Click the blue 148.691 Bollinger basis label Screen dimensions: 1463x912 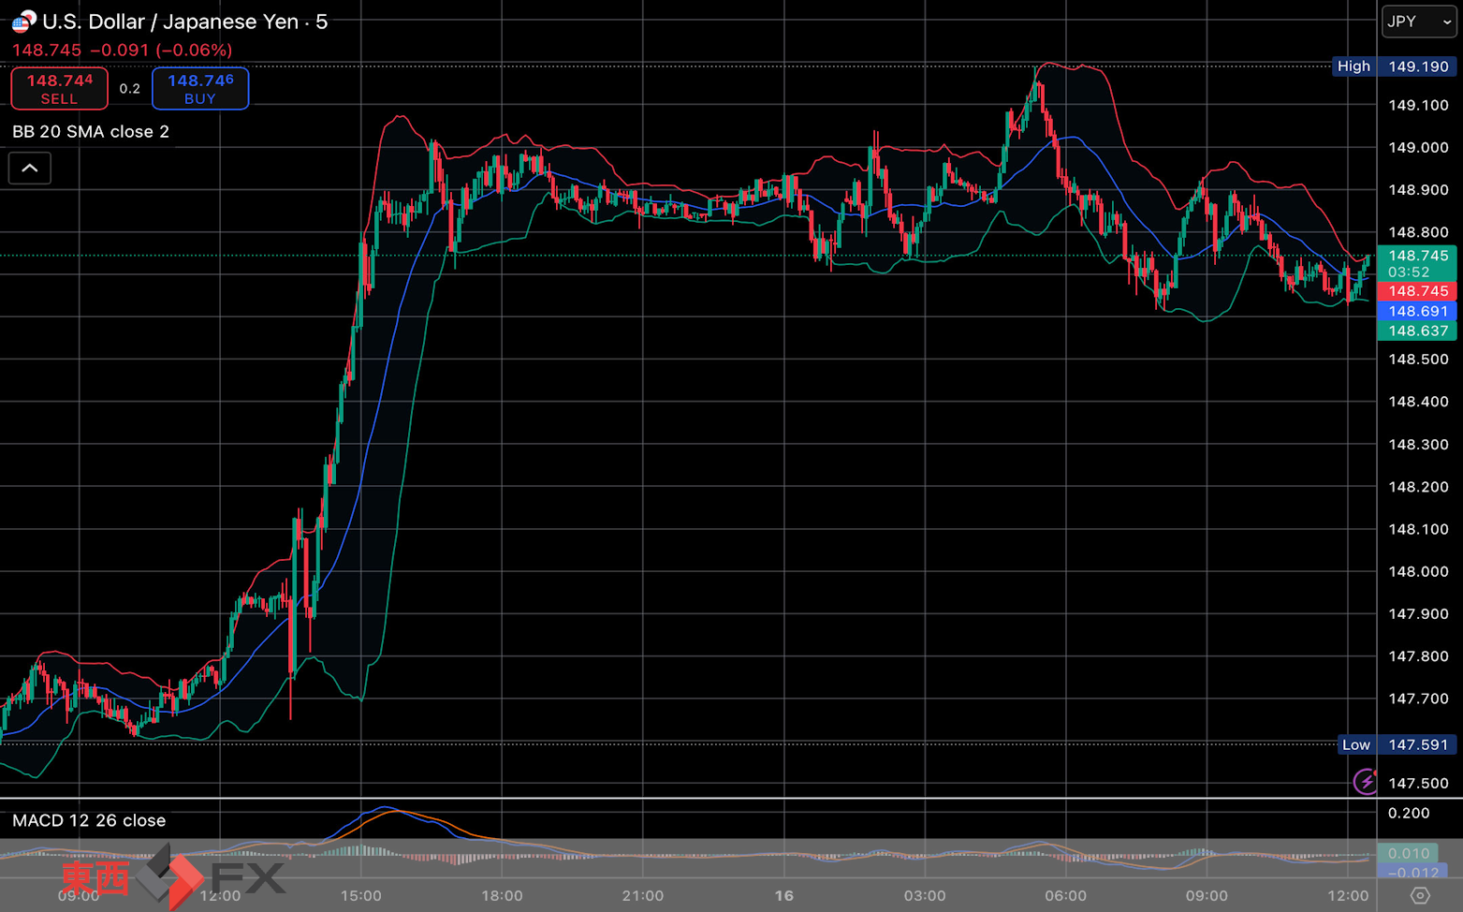coord(1417,311)
